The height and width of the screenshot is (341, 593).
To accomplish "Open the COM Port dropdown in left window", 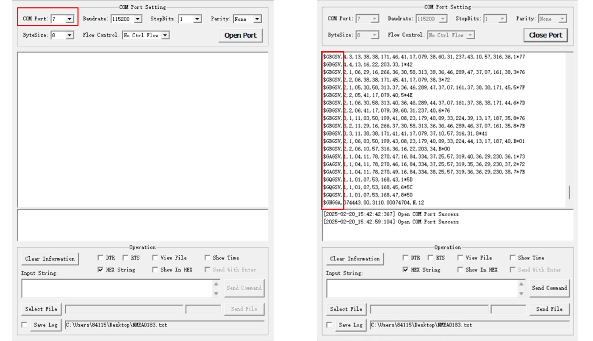I will 69,19.
